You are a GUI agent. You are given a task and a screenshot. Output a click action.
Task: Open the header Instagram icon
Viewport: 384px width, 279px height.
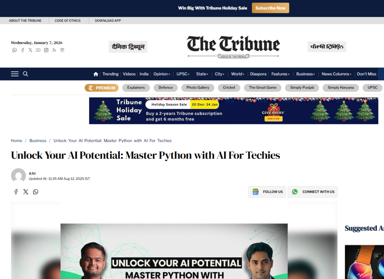(x=46, y=50)
